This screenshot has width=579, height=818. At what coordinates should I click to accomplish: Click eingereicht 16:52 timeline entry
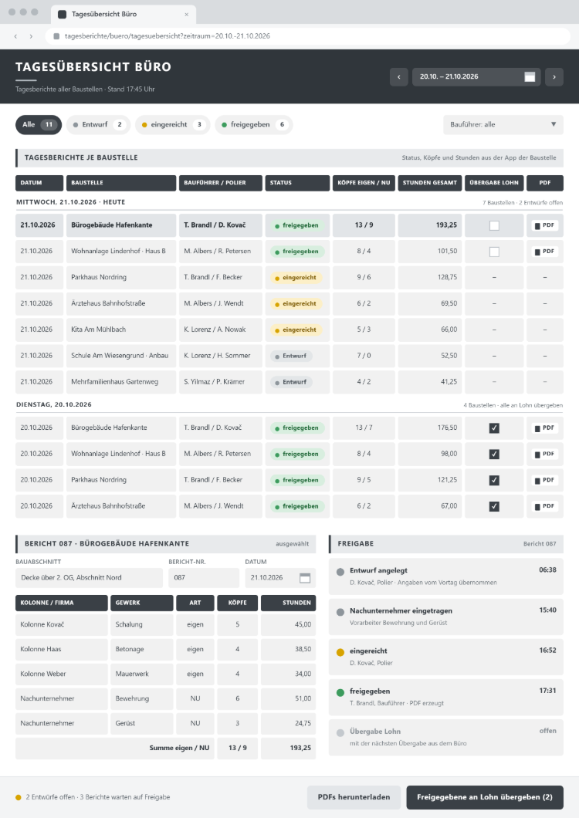click(x=446, y=657)
